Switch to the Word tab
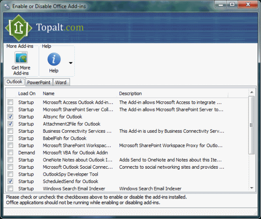Viewport: 261px width, 219px height. [x=61, y=82]
